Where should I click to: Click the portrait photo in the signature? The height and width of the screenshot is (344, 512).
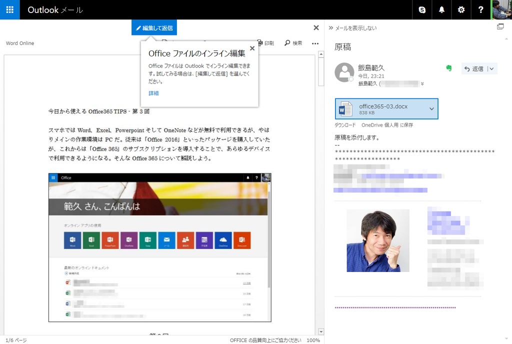(x=378, y=240)
